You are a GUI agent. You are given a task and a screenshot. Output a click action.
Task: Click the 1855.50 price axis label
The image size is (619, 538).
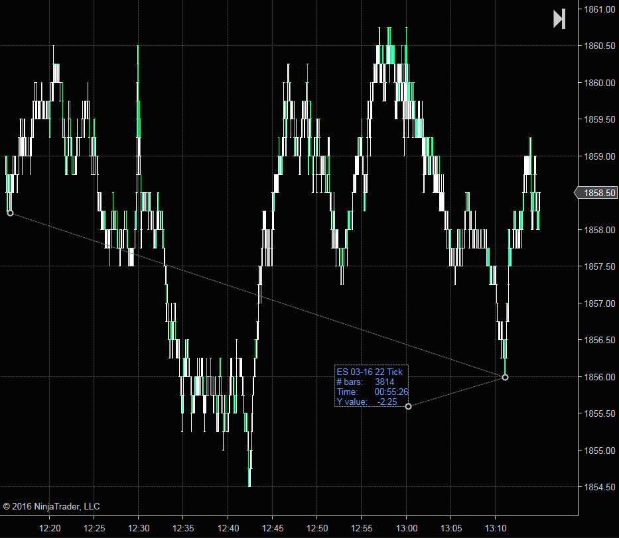click(x=599, y=413)
